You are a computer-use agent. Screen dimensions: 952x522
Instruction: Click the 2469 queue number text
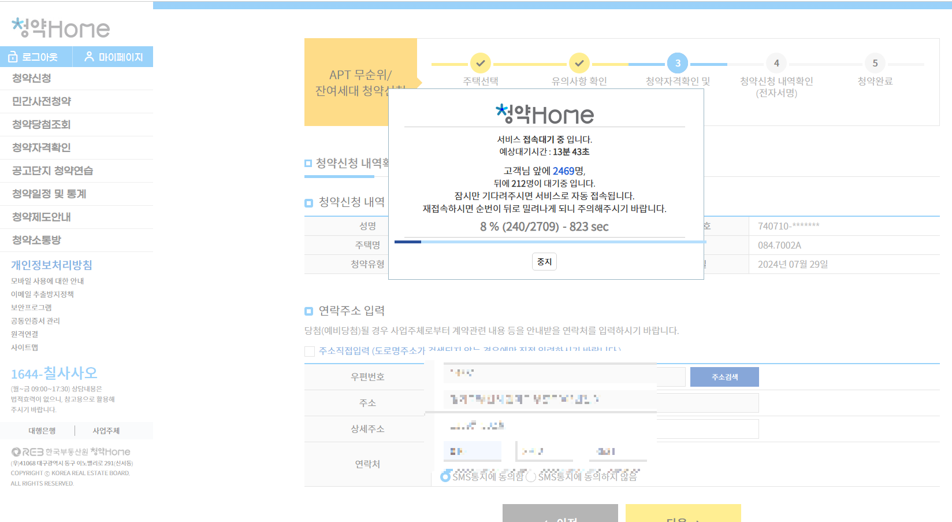(563, 171)
